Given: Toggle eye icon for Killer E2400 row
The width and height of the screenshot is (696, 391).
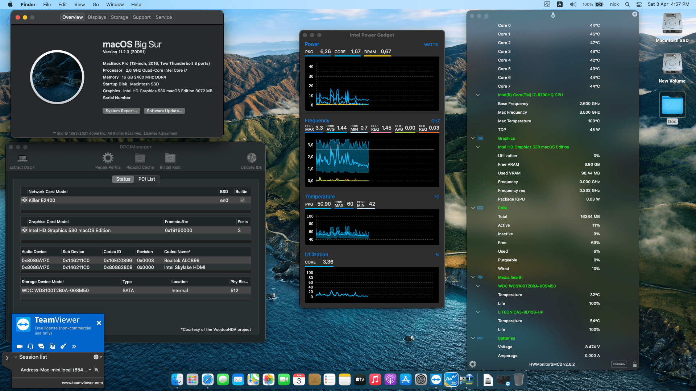Looking at the screenshot, I should [x=25, y=200].
